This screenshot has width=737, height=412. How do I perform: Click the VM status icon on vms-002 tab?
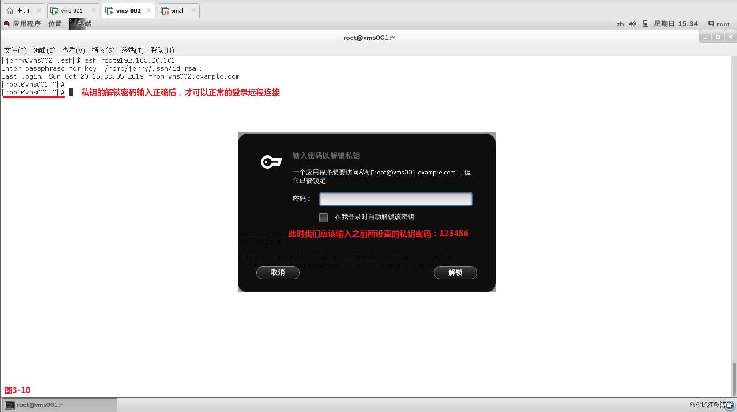pyautogui.click(x=109, y=11)
